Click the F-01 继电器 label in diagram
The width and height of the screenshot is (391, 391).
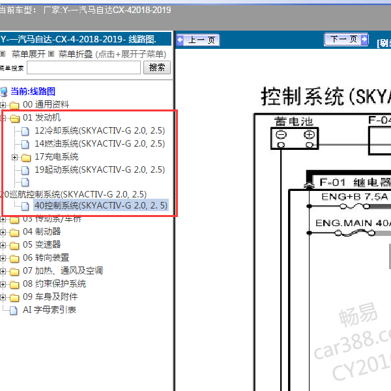355,182
